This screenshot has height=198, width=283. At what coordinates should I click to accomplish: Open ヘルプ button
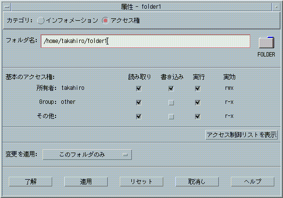tap(253, 182)
